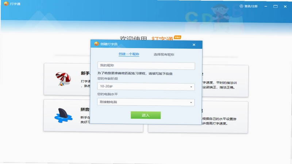The width and height of the screenshot is (292, 164).
Task: Focus the 我的昵称 nickname input field
Action: pos(146,66)
